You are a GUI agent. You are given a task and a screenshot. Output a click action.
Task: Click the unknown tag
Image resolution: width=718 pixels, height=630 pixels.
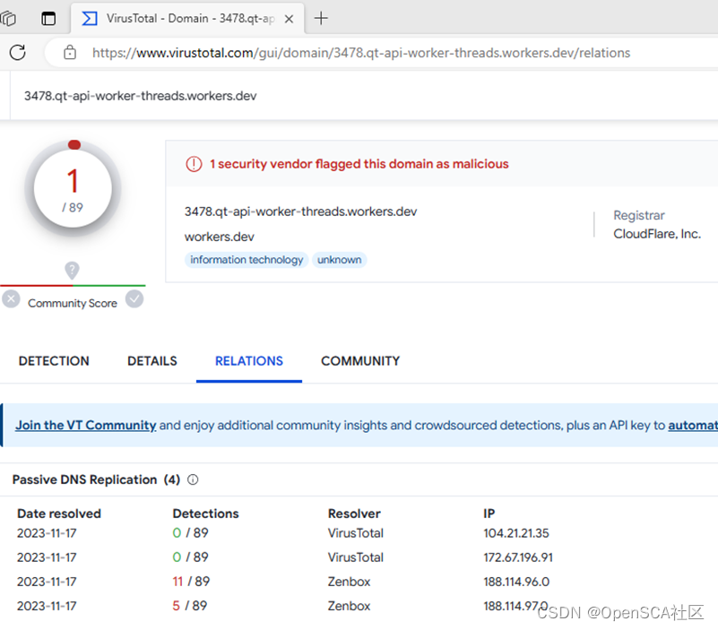pyautogui.click(x=340, y=260)
